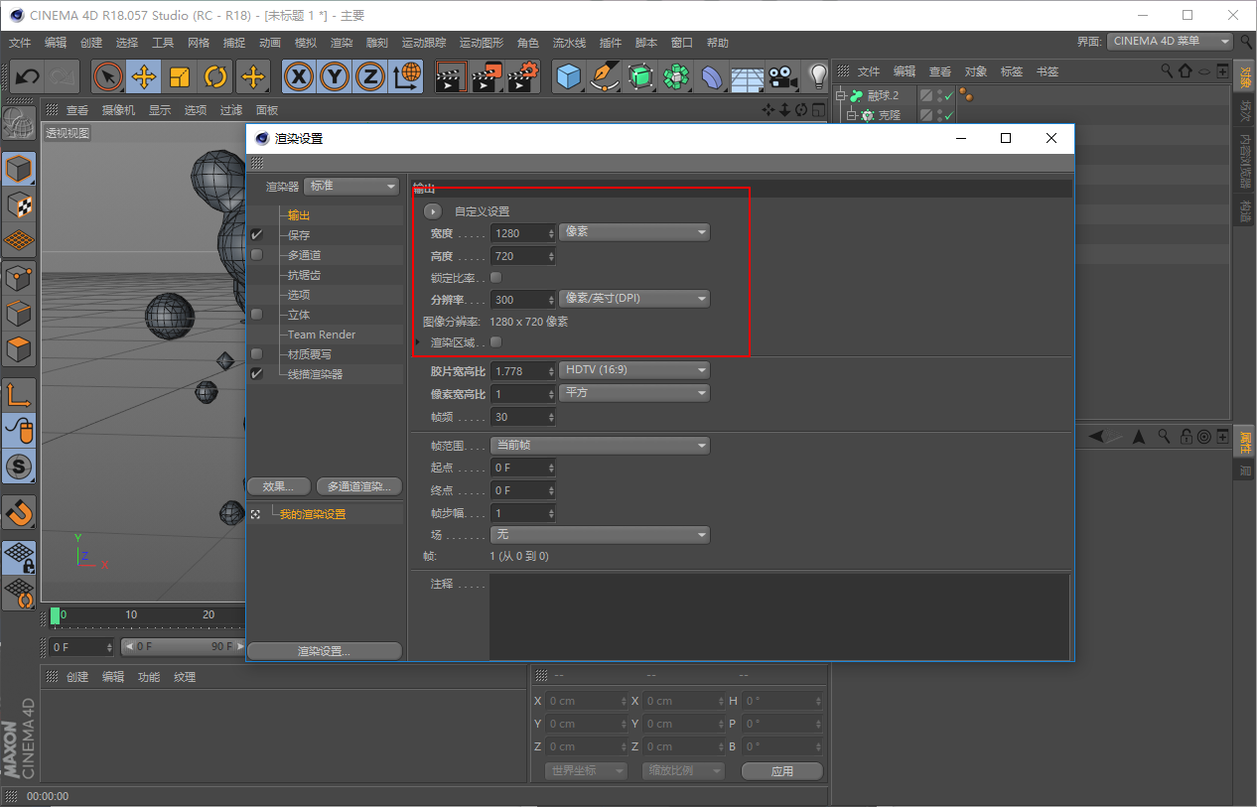This screenshot has height=807, width=1257.
Task: Enable the 立体 checkbox
Action: (x=257, y=315)
